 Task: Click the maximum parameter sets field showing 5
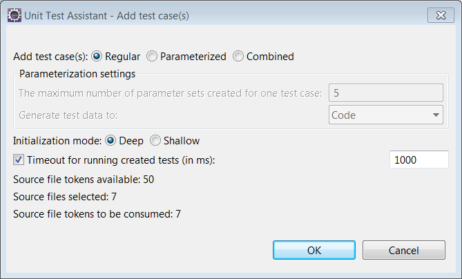tap(386, 93)
